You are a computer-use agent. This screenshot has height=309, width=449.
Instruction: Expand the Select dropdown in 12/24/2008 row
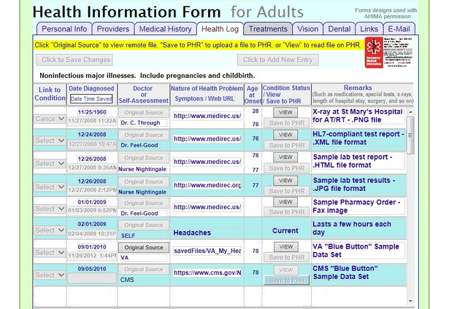click(50, 141)
